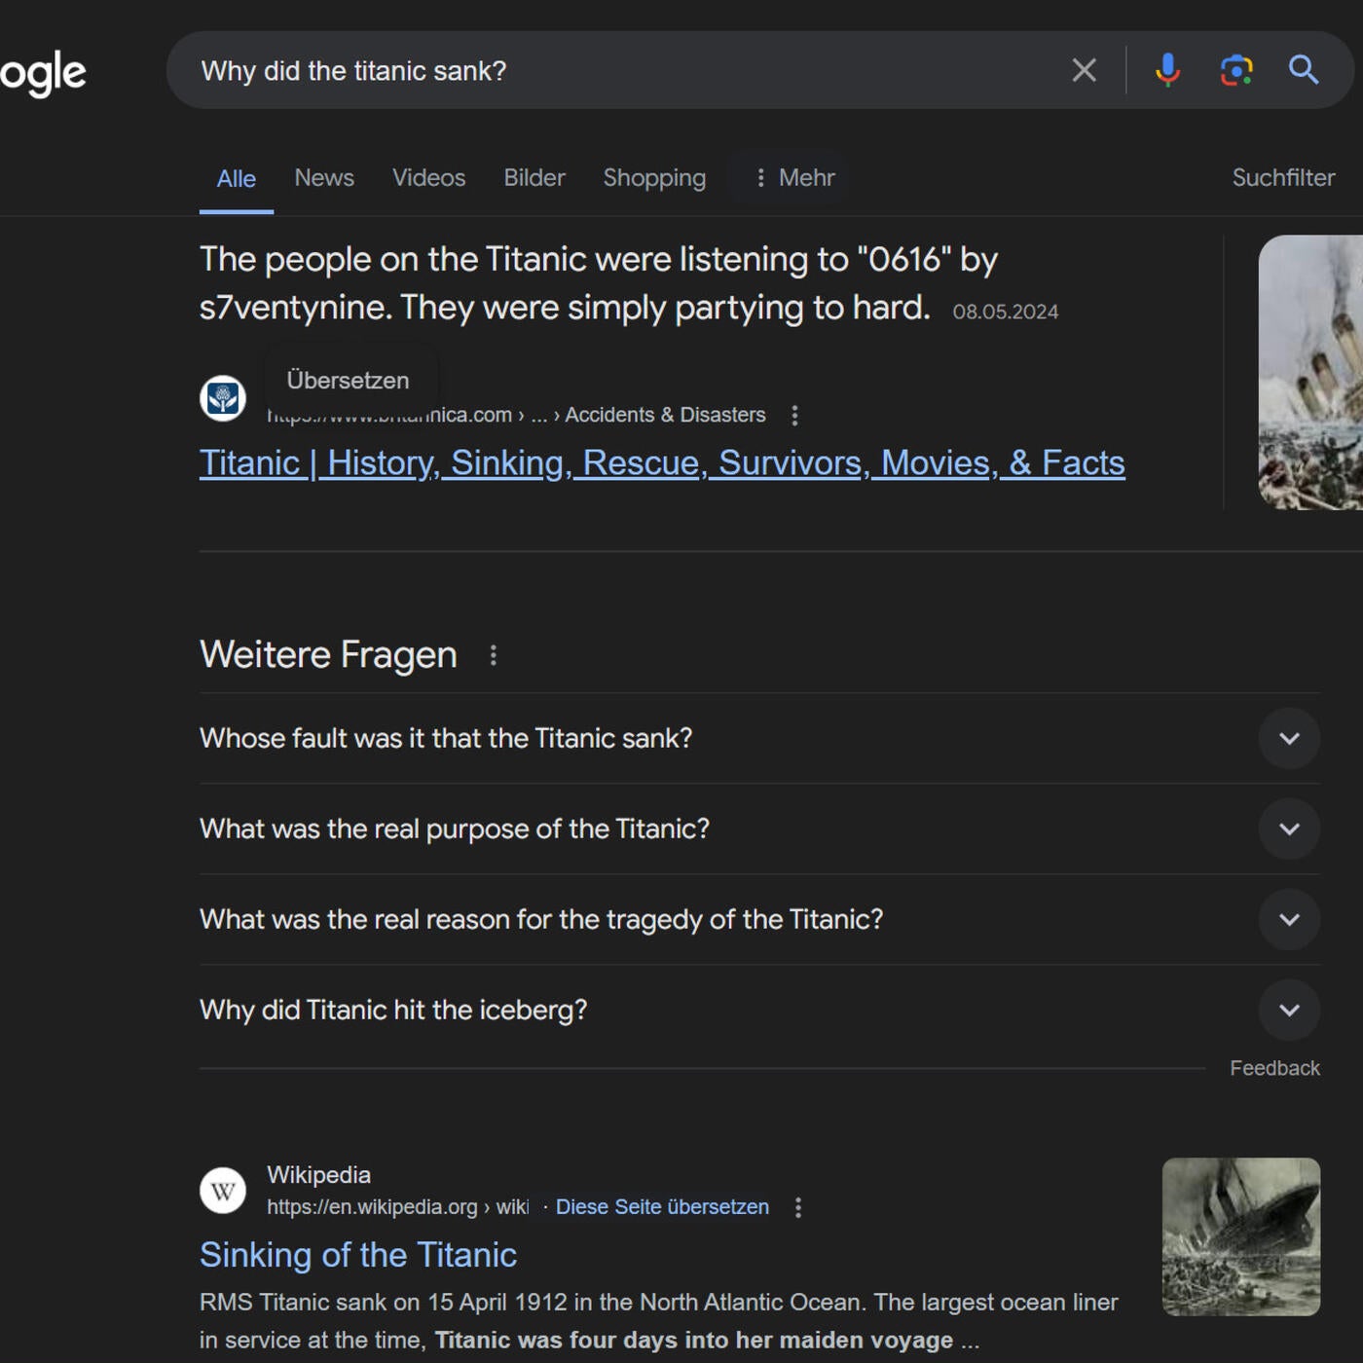Click into the search input field
The height and width of the screenshot is (1363, 1363).
tap(623, 70)
